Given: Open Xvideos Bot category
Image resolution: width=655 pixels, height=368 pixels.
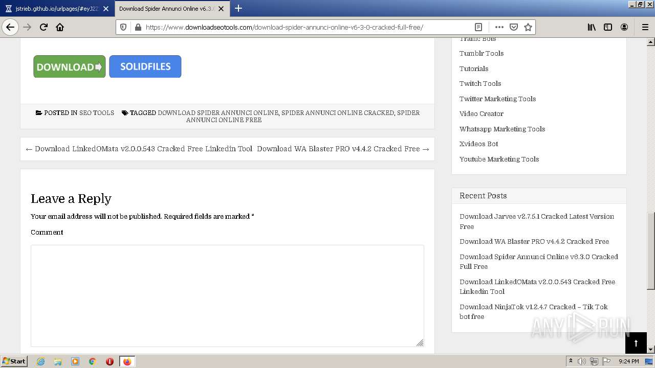Looking at the screenshot, I should pos(478,144).
